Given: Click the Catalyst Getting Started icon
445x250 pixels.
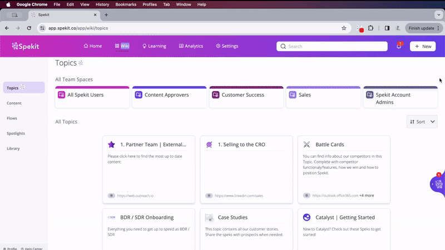Looking at the screenshot, I should [306, 217].
